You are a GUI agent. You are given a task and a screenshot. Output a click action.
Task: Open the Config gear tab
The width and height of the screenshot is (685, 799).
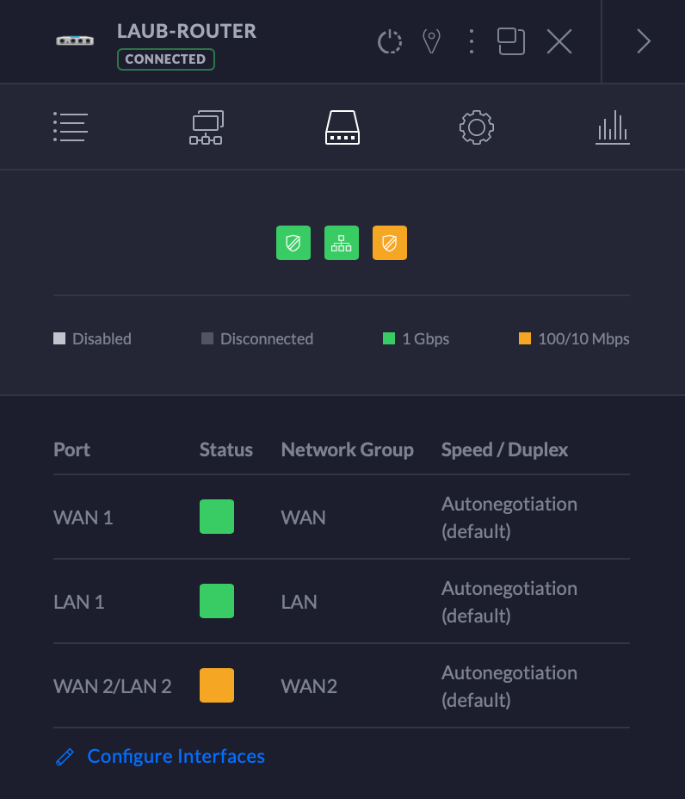coord(476,127)
